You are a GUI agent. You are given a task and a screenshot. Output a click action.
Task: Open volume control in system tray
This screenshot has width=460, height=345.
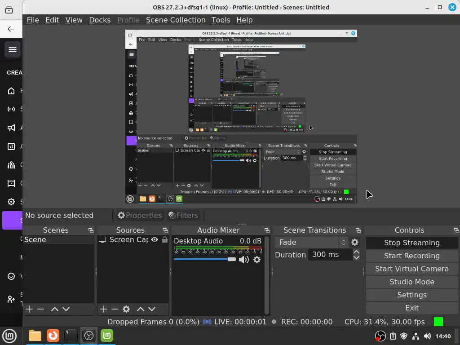427,336
